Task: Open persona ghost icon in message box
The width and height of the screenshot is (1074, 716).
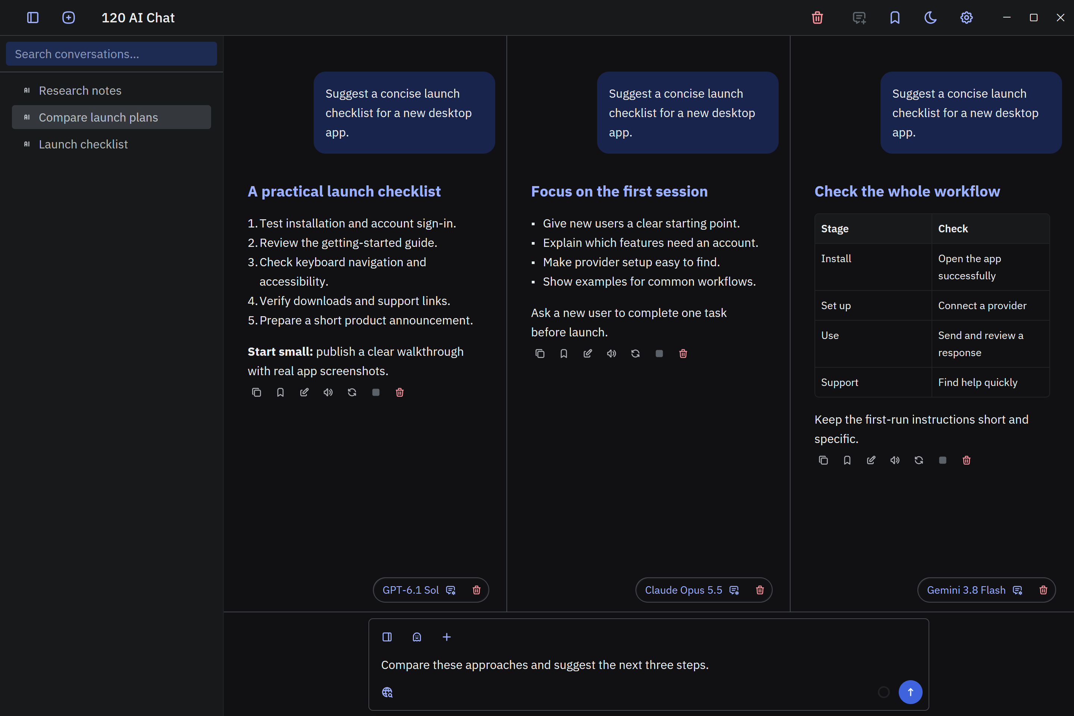Action: 417,637
